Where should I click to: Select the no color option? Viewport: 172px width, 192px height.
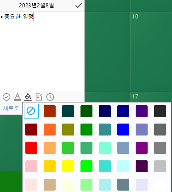[31, 111]
